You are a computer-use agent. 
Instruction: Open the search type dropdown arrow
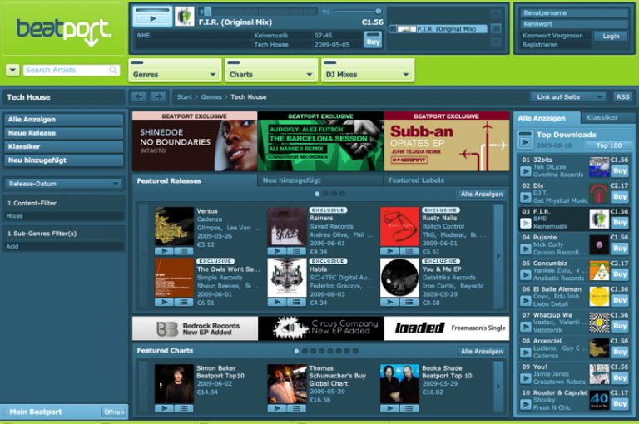(12, 70)
